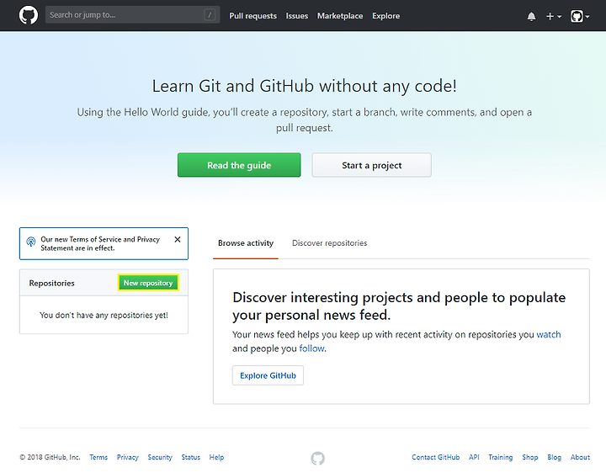Open the Help footer link
Image resolution: width=606 pixels, height=473 pixels.
point(216,457)
